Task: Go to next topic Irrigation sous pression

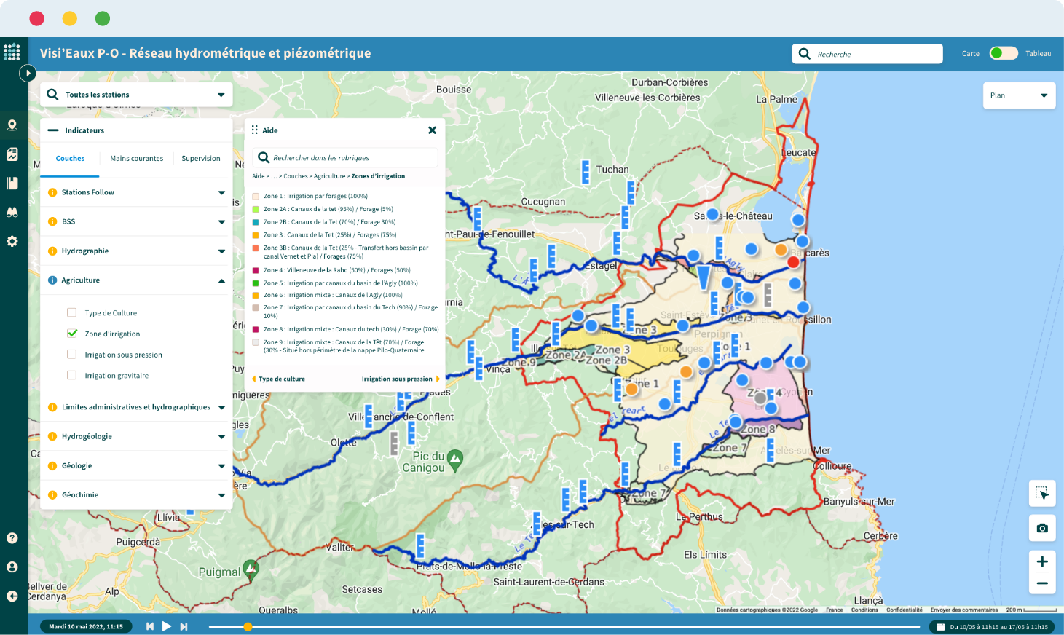Action: tap(401, 379)
